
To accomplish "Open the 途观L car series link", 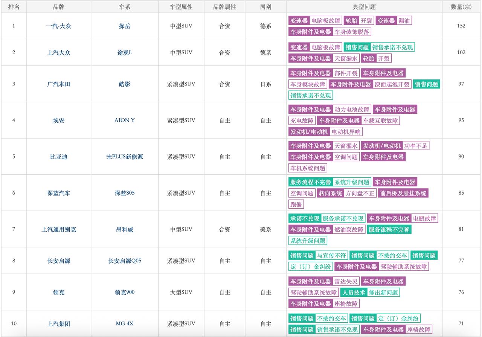I will [125, 53].
